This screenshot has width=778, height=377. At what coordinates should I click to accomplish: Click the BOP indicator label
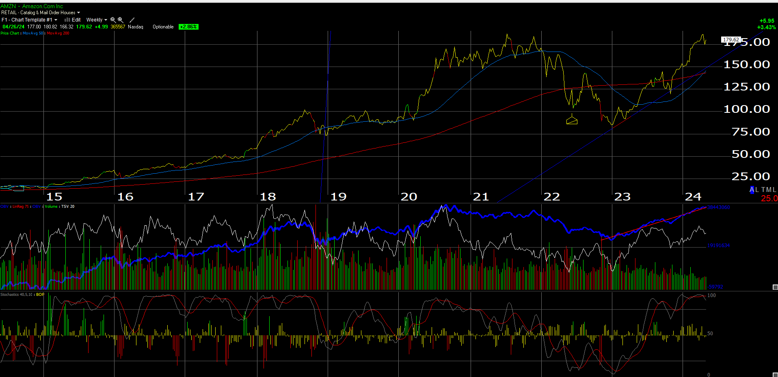point(40,295)
